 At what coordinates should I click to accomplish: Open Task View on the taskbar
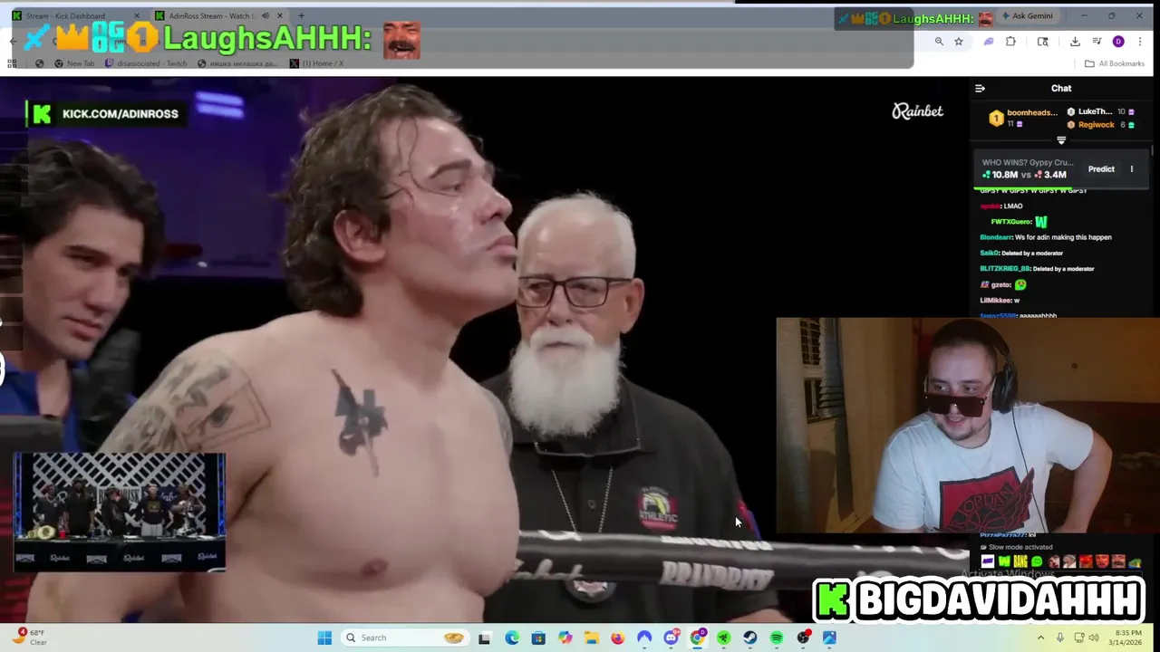click(484, 638)
